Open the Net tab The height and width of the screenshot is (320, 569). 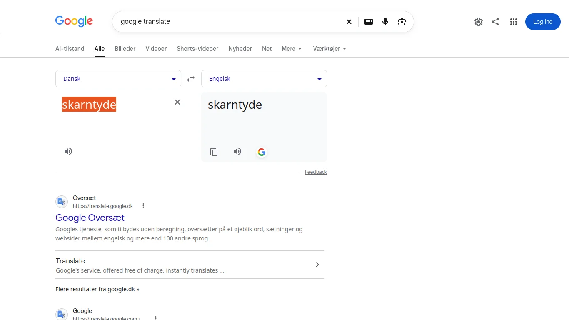(267, 49)
